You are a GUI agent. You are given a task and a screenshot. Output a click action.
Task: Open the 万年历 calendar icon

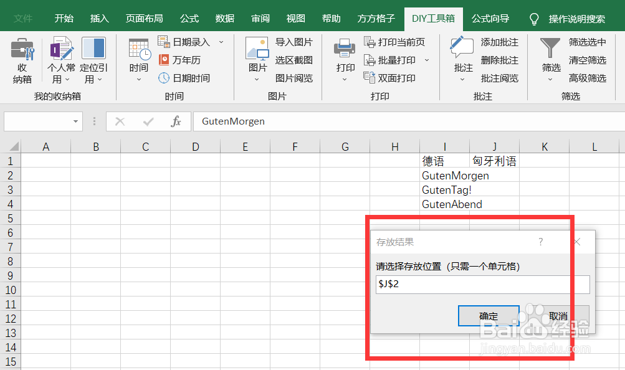point(164,60)
